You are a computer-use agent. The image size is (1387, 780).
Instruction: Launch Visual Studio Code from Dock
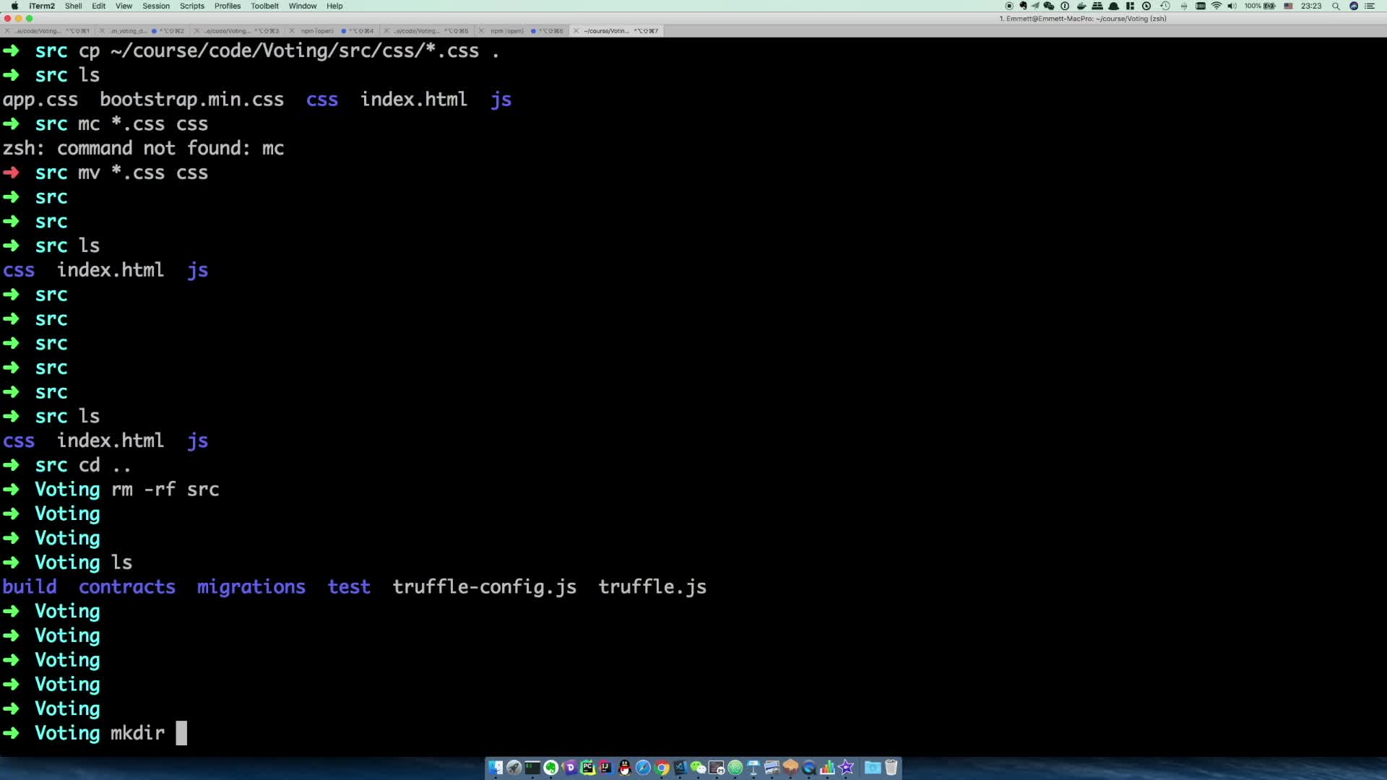[680, 767]
